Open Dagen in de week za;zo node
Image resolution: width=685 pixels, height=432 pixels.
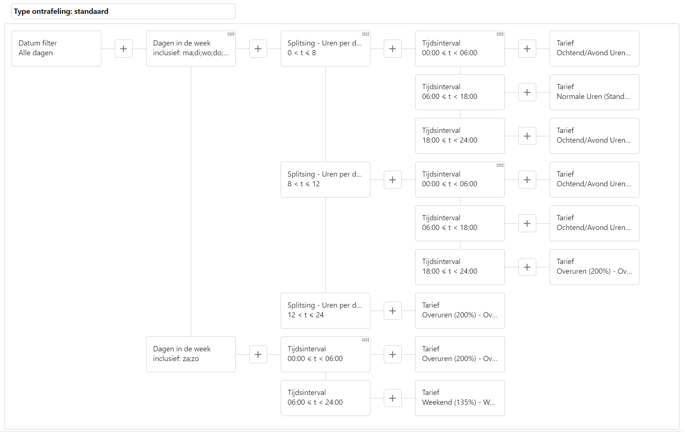coord(191,354)
